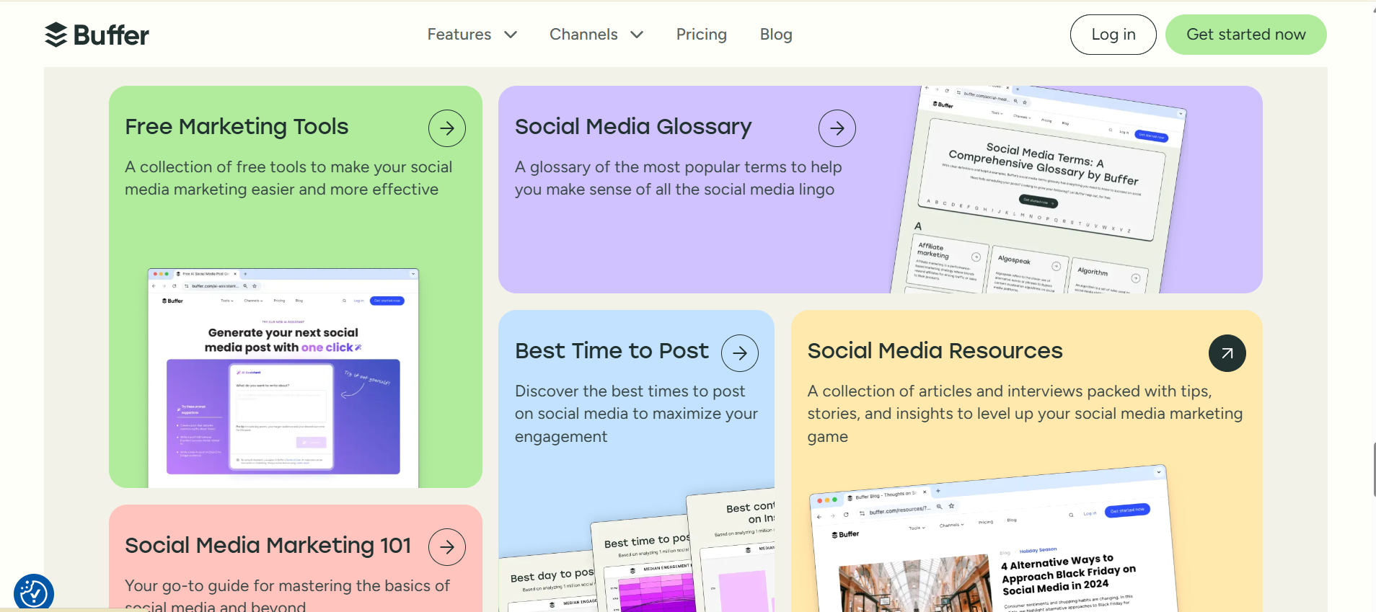This screenshot has height=612, width=1376.
Task: Open the Social Media Resources heading
Action: [x=935, y=351]
